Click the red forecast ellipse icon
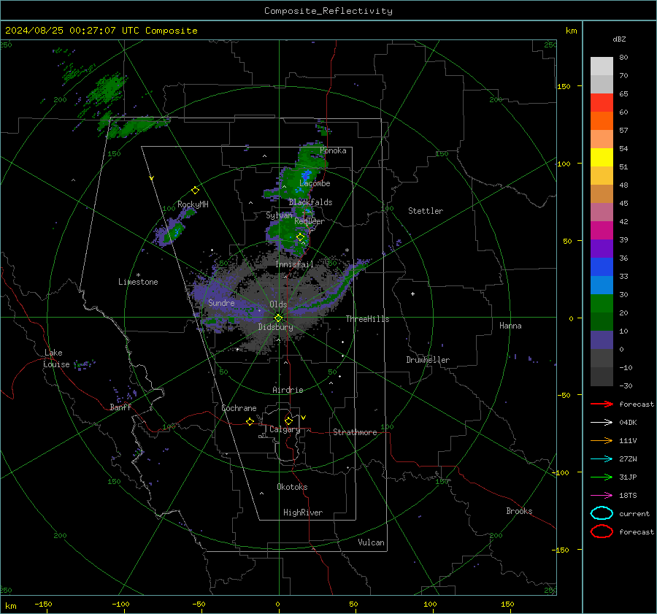 point(602,532)
